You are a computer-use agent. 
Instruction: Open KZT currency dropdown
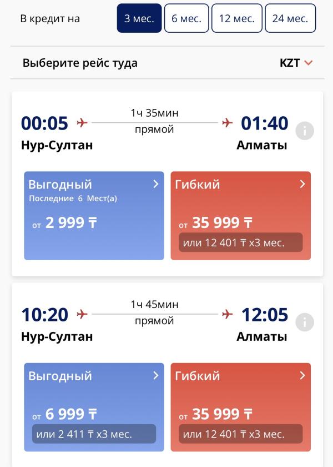[296, 63]
